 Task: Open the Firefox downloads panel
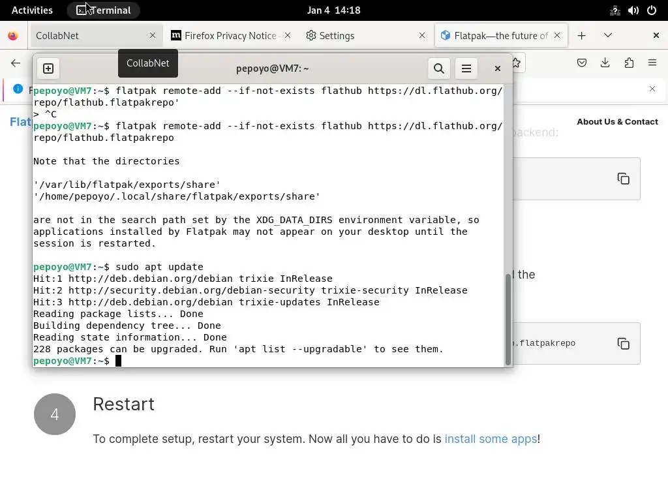click(605, 63)
